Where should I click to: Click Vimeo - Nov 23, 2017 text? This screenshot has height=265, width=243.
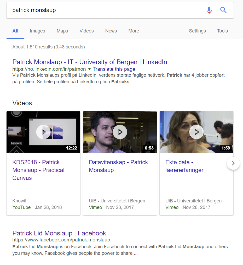(112, 207)
